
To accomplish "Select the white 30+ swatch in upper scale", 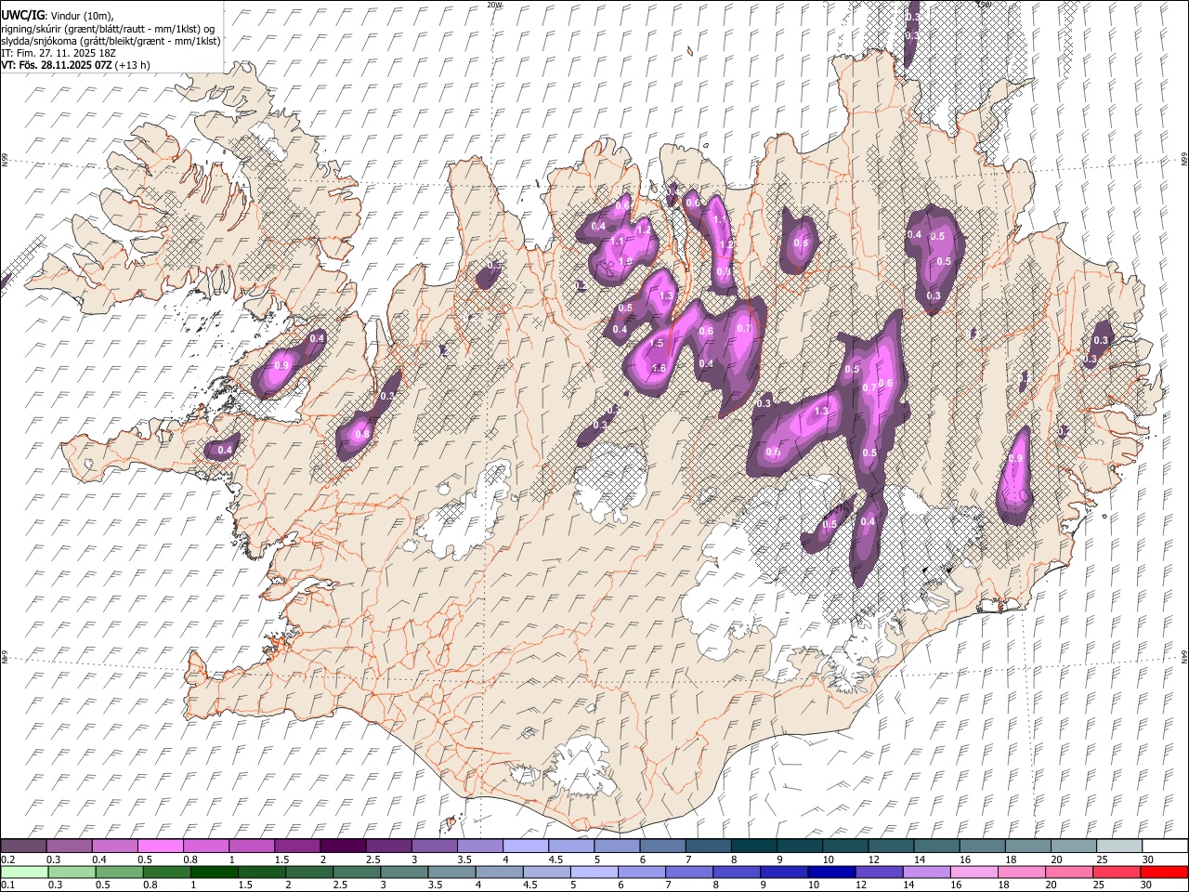I will (x=1165, y=846).
